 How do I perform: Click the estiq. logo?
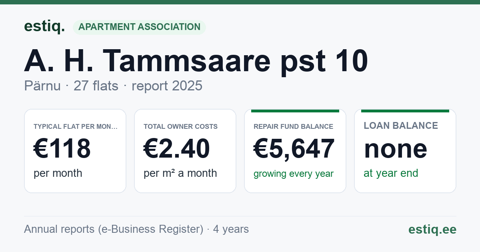(x=44, y=26)
